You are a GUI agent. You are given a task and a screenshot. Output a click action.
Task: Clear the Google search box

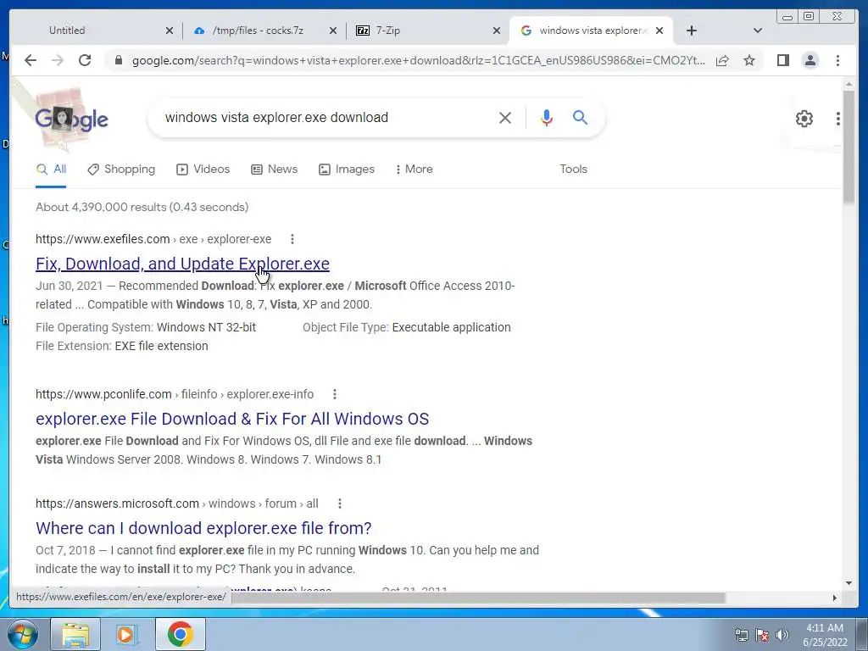505,117
